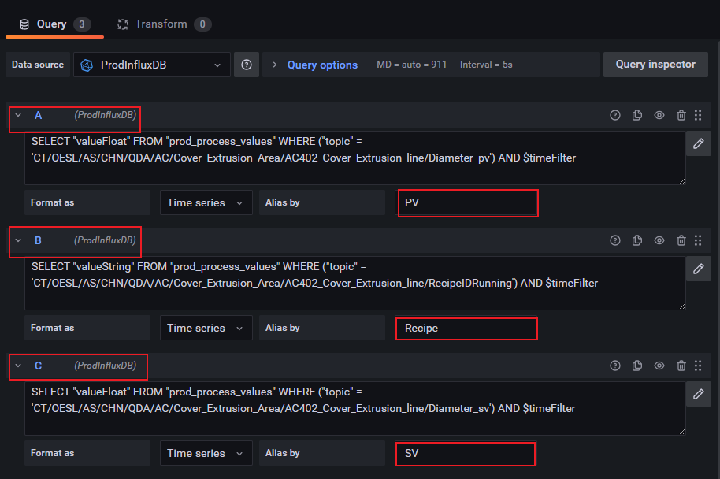This screenshot has height=479, width=720.
Task: Toggle visibility of query C
Action: (659, 366)
